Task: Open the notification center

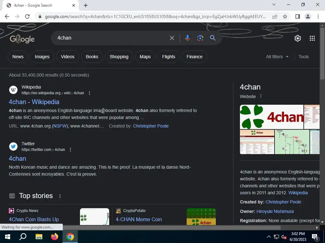Action: pos(315,237)
